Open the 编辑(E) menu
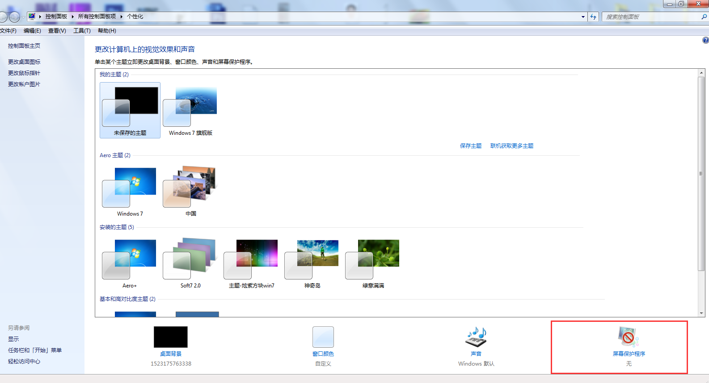The height and width of the screenshot is (383, 709). click(32, 31)
